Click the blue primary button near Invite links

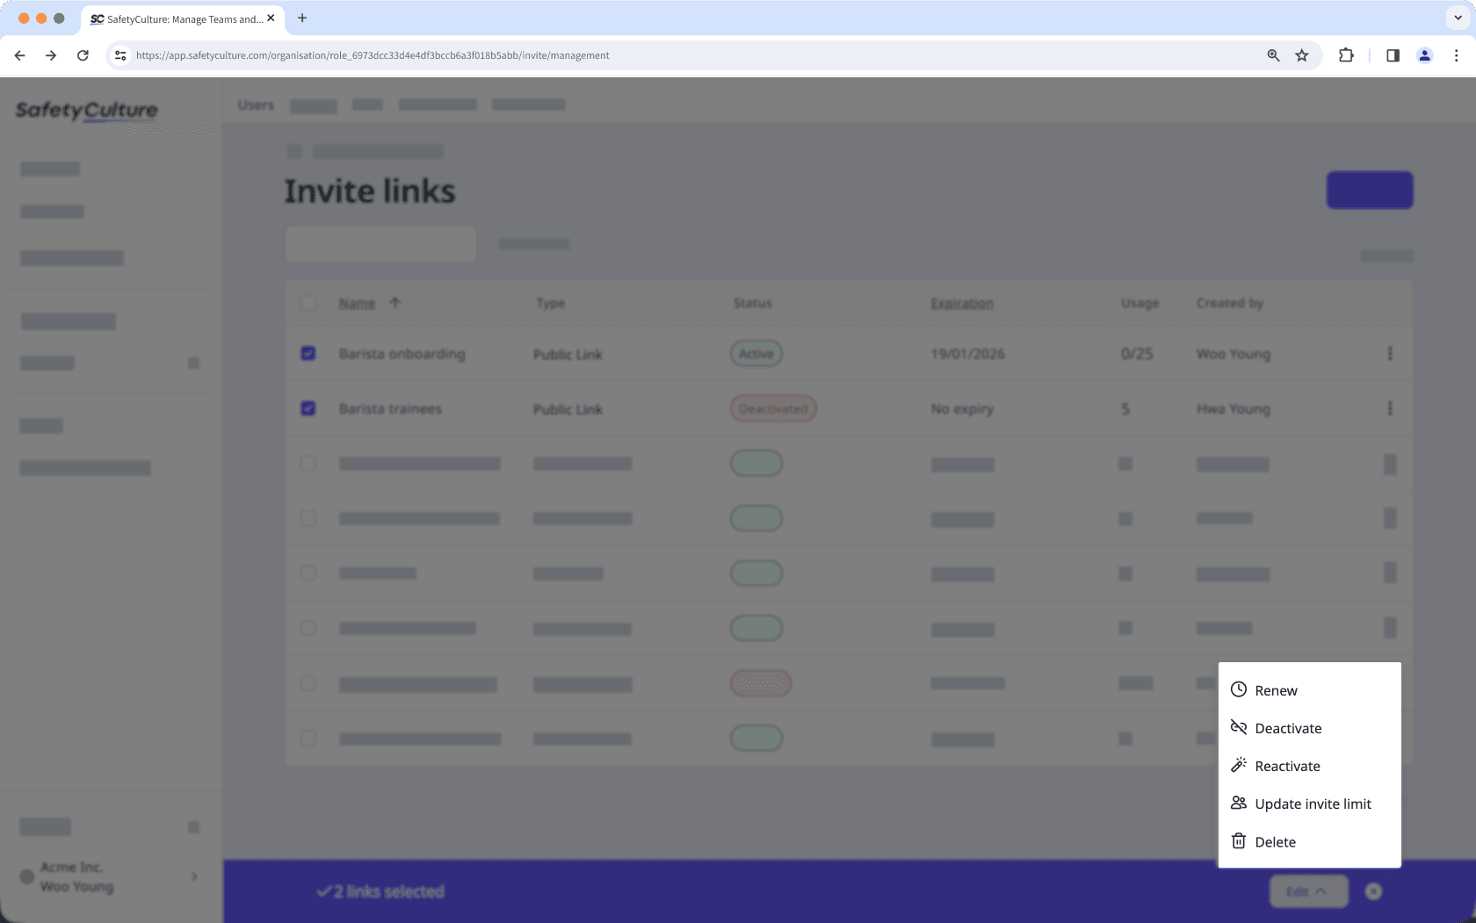1368,190
